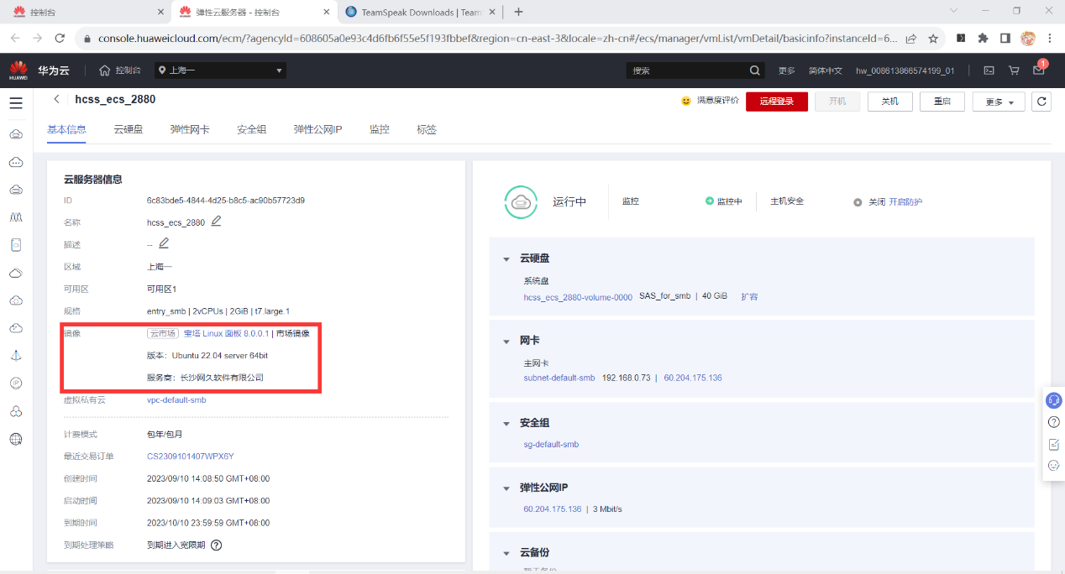Switch to TeamSpeak Downloads browser tab

422,12
